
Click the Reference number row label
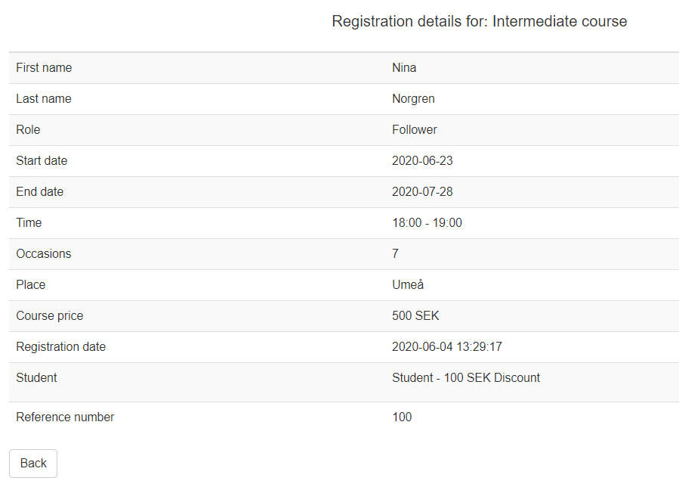click(x=65, y=417)
